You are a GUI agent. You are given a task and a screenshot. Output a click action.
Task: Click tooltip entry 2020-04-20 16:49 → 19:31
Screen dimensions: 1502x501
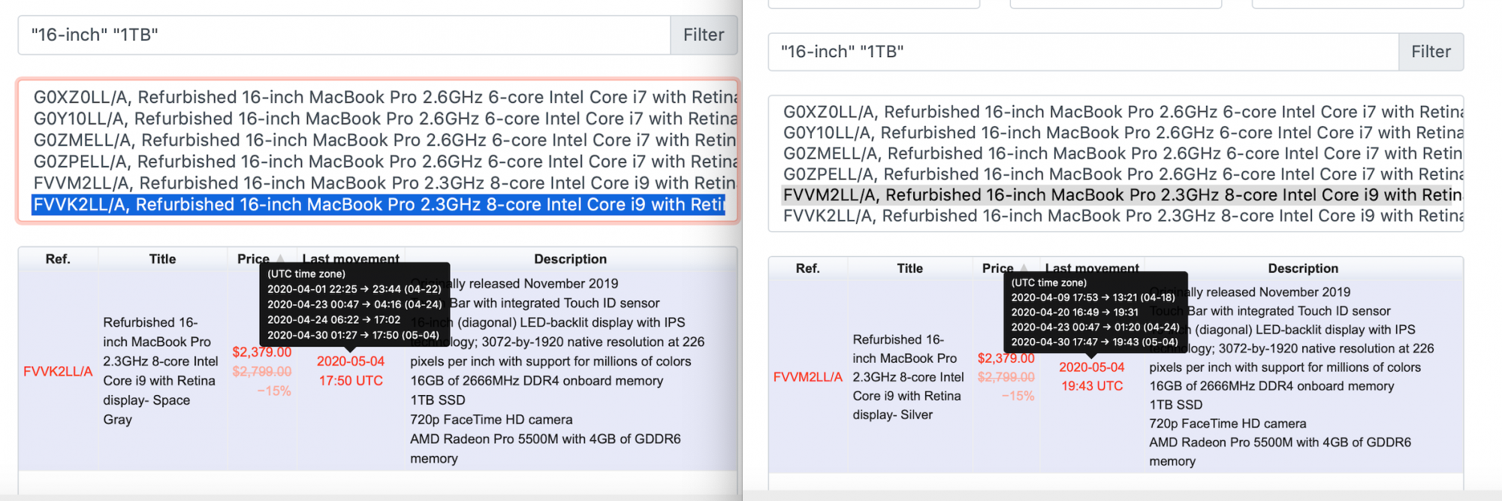tap(1075, 312)
